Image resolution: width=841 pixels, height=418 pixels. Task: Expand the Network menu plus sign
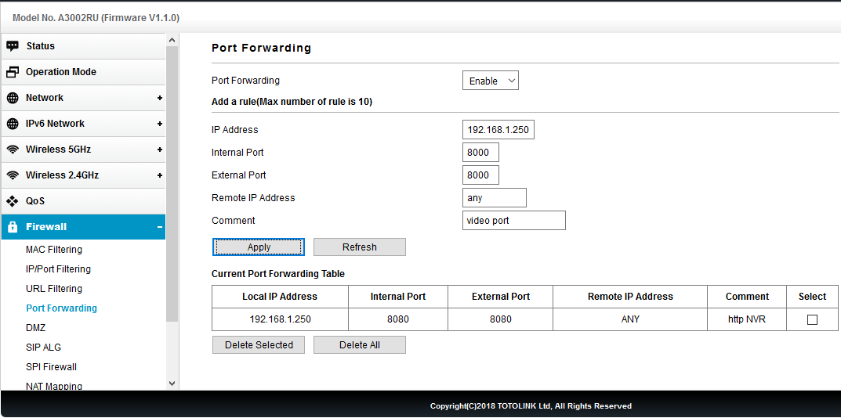(x=159, y=98)
